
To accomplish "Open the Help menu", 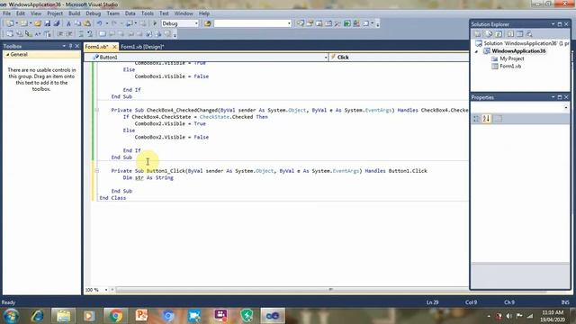I will pyautogui.click(x=204, y=13).
